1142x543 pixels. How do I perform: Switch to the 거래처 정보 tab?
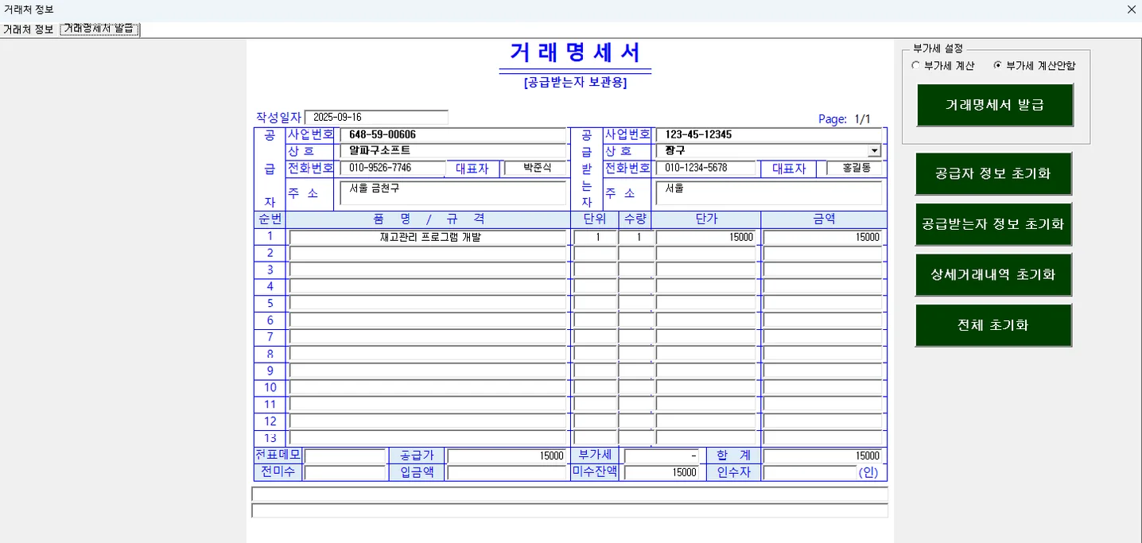coord(28,29)
